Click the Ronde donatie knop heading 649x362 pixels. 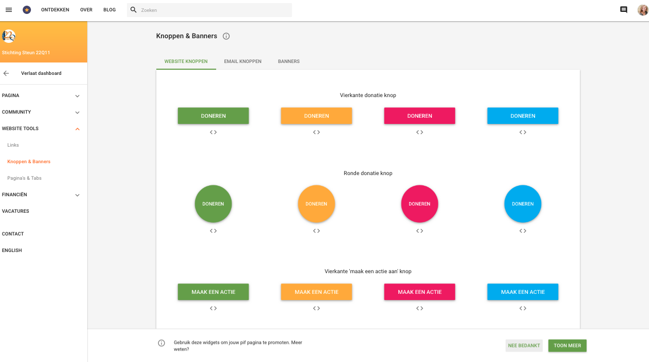pos(368,173)
